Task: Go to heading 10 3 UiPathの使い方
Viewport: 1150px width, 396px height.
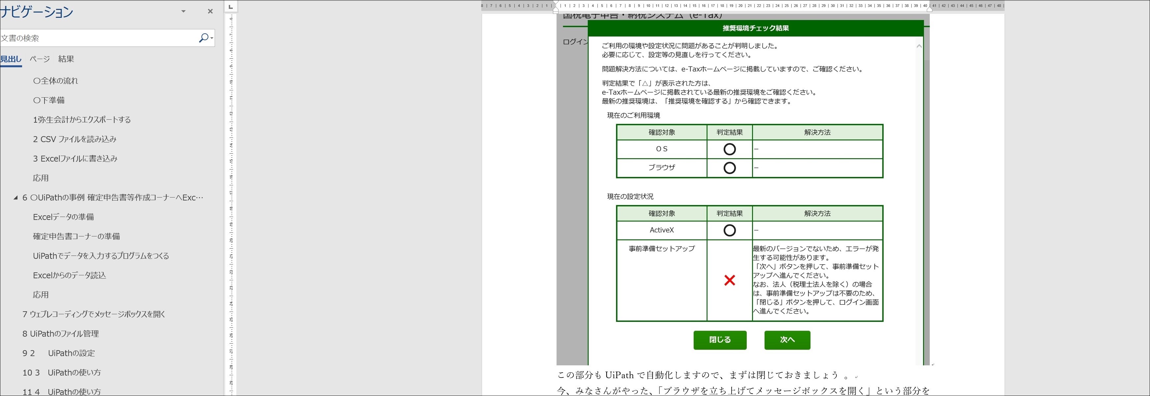Action: point(62,372)
